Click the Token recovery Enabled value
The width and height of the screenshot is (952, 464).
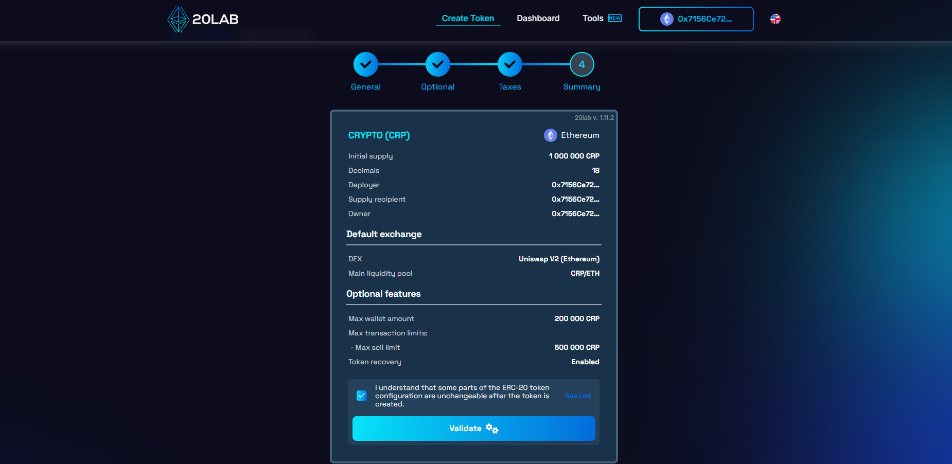point(586,362)
